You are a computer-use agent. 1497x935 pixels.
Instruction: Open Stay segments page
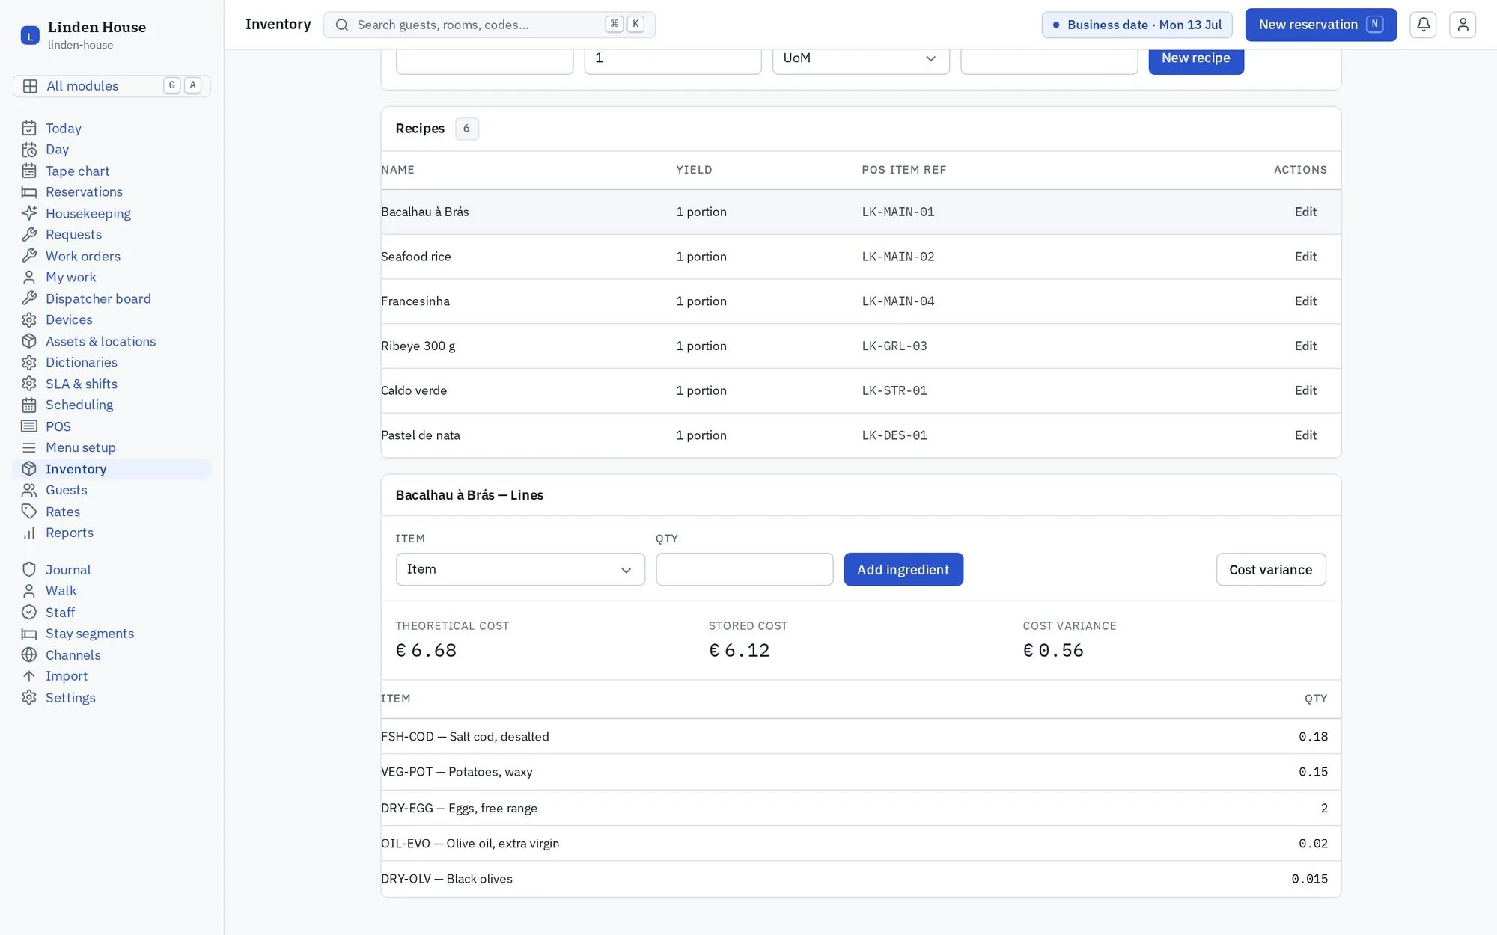click(112, 634)
